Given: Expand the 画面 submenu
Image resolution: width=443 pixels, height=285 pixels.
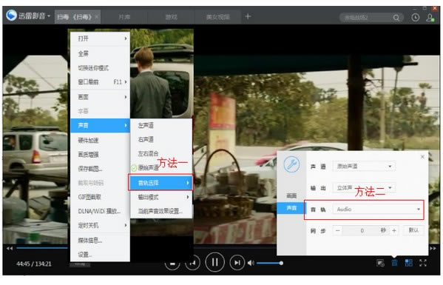Looking at the screenshot, I should point(100,97).
